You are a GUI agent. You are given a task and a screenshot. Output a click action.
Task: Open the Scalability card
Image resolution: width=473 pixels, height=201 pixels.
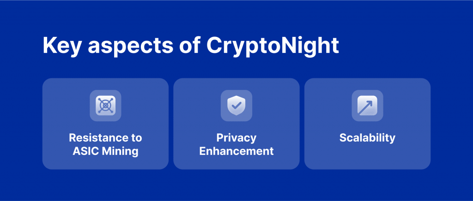[x=367, y=124]
